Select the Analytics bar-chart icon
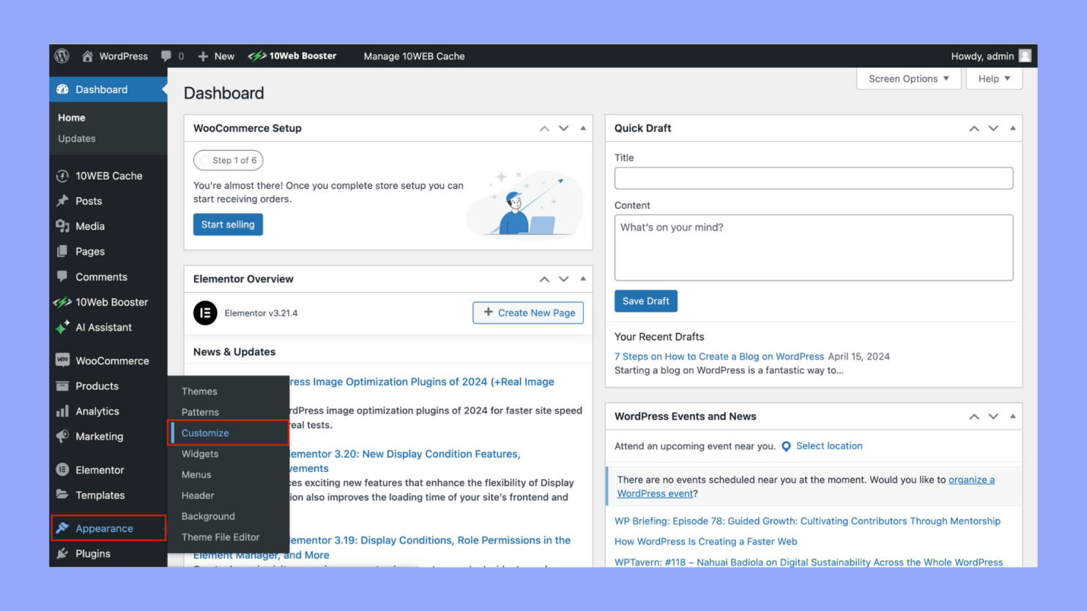1087x611 pixels. 62,411
